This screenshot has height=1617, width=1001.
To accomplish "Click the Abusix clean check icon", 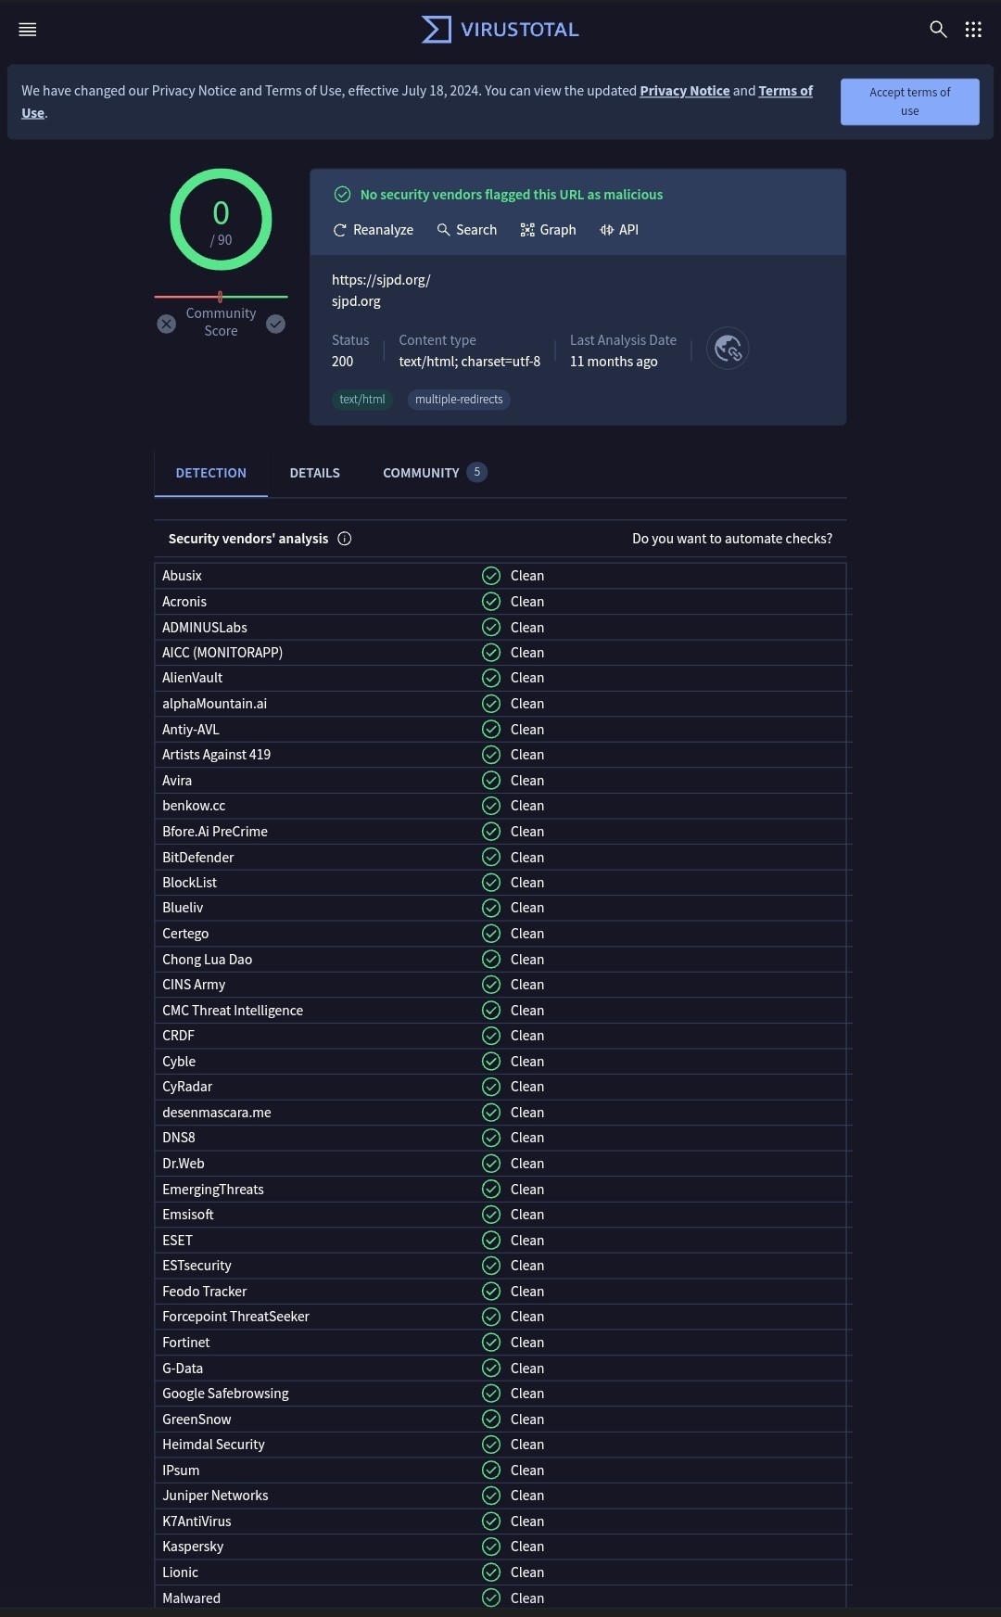I will click(491, 576).
